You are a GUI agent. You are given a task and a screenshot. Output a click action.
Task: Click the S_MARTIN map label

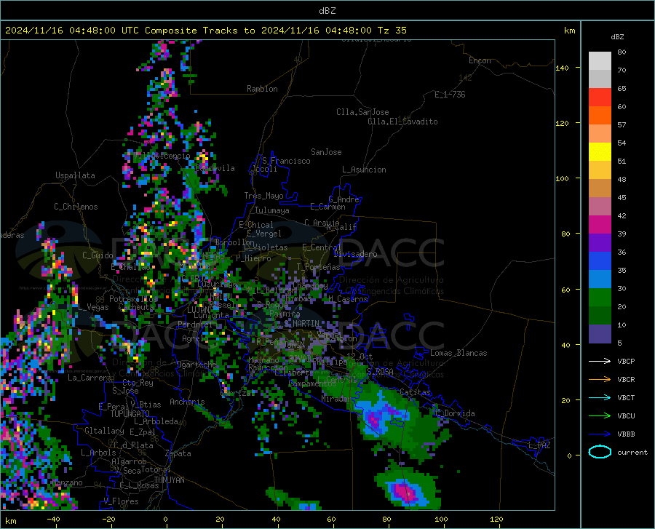(301, 324)
